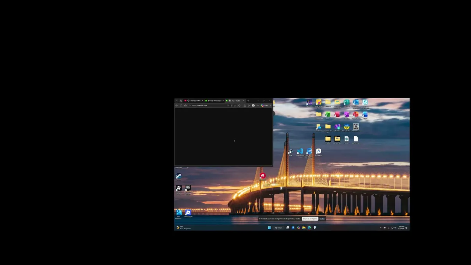Open the browser profile avatar
The image size is (471, 265).
click(x=253, y=106)
